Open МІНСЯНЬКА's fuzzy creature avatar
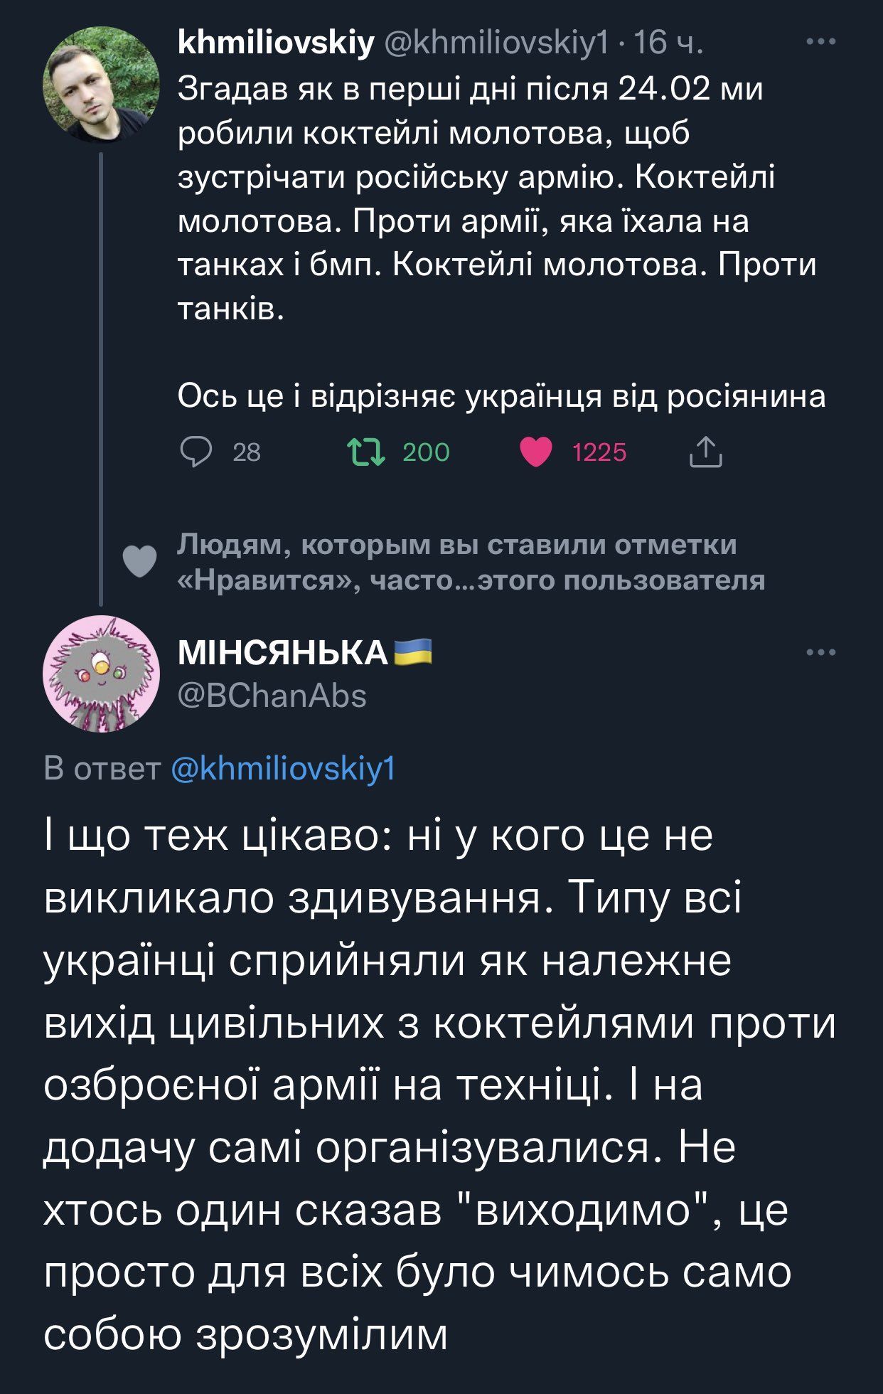 coord(102,674)
